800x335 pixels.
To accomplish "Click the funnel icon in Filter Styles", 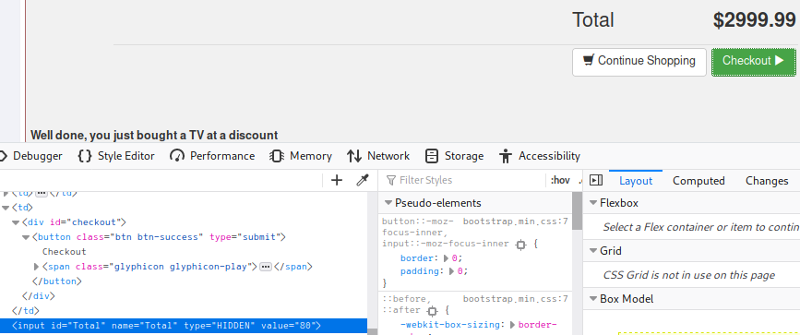I will (x=391, y=180).
